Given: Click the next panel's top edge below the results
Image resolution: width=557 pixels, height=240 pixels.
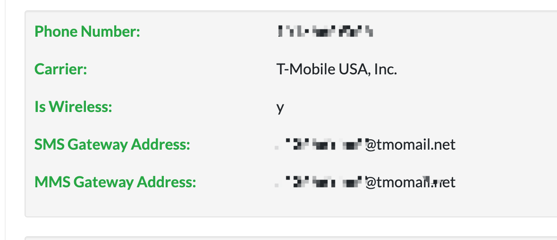Looking at the screenshot, I should click(x=291, y=238).
